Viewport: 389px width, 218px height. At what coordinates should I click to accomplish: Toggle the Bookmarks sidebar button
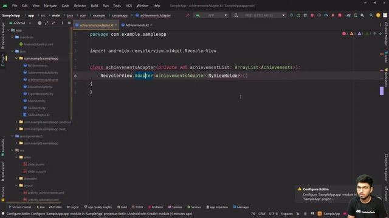click(3, 147)
